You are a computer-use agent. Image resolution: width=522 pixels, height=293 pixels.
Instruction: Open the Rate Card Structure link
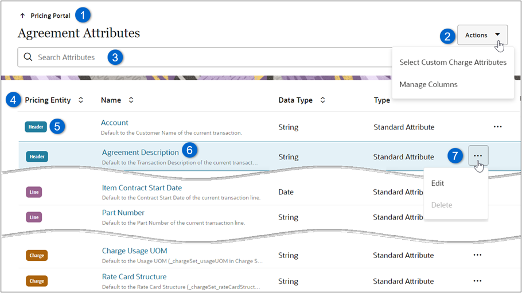[x=134, y=277]
